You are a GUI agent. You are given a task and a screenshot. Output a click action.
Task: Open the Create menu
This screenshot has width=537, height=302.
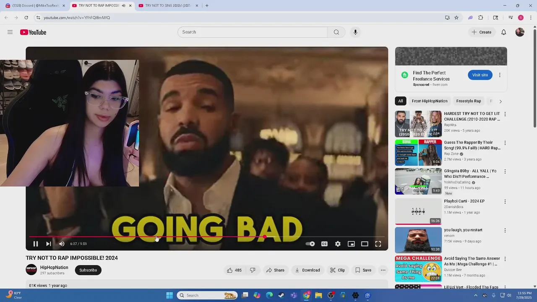(481, 32)
